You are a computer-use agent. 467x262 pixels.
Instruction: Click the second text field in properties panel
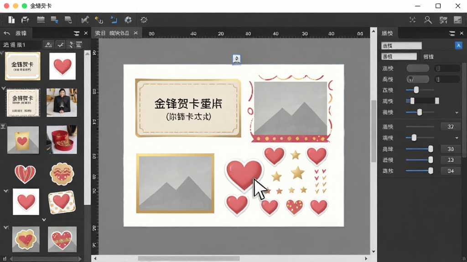[399, 56]
